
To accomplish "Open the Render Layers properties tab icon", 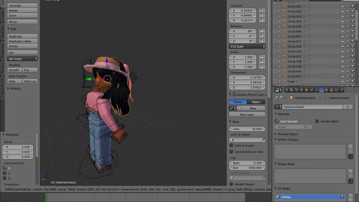I will [292, 90].
